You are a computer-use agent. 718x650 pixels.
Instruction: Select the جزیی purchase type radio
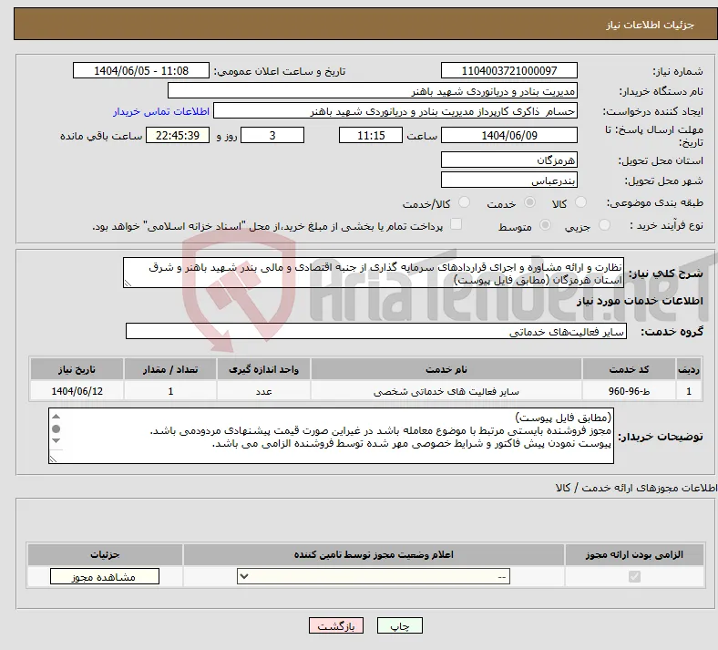pyautogui.click(x=604, y=225)
